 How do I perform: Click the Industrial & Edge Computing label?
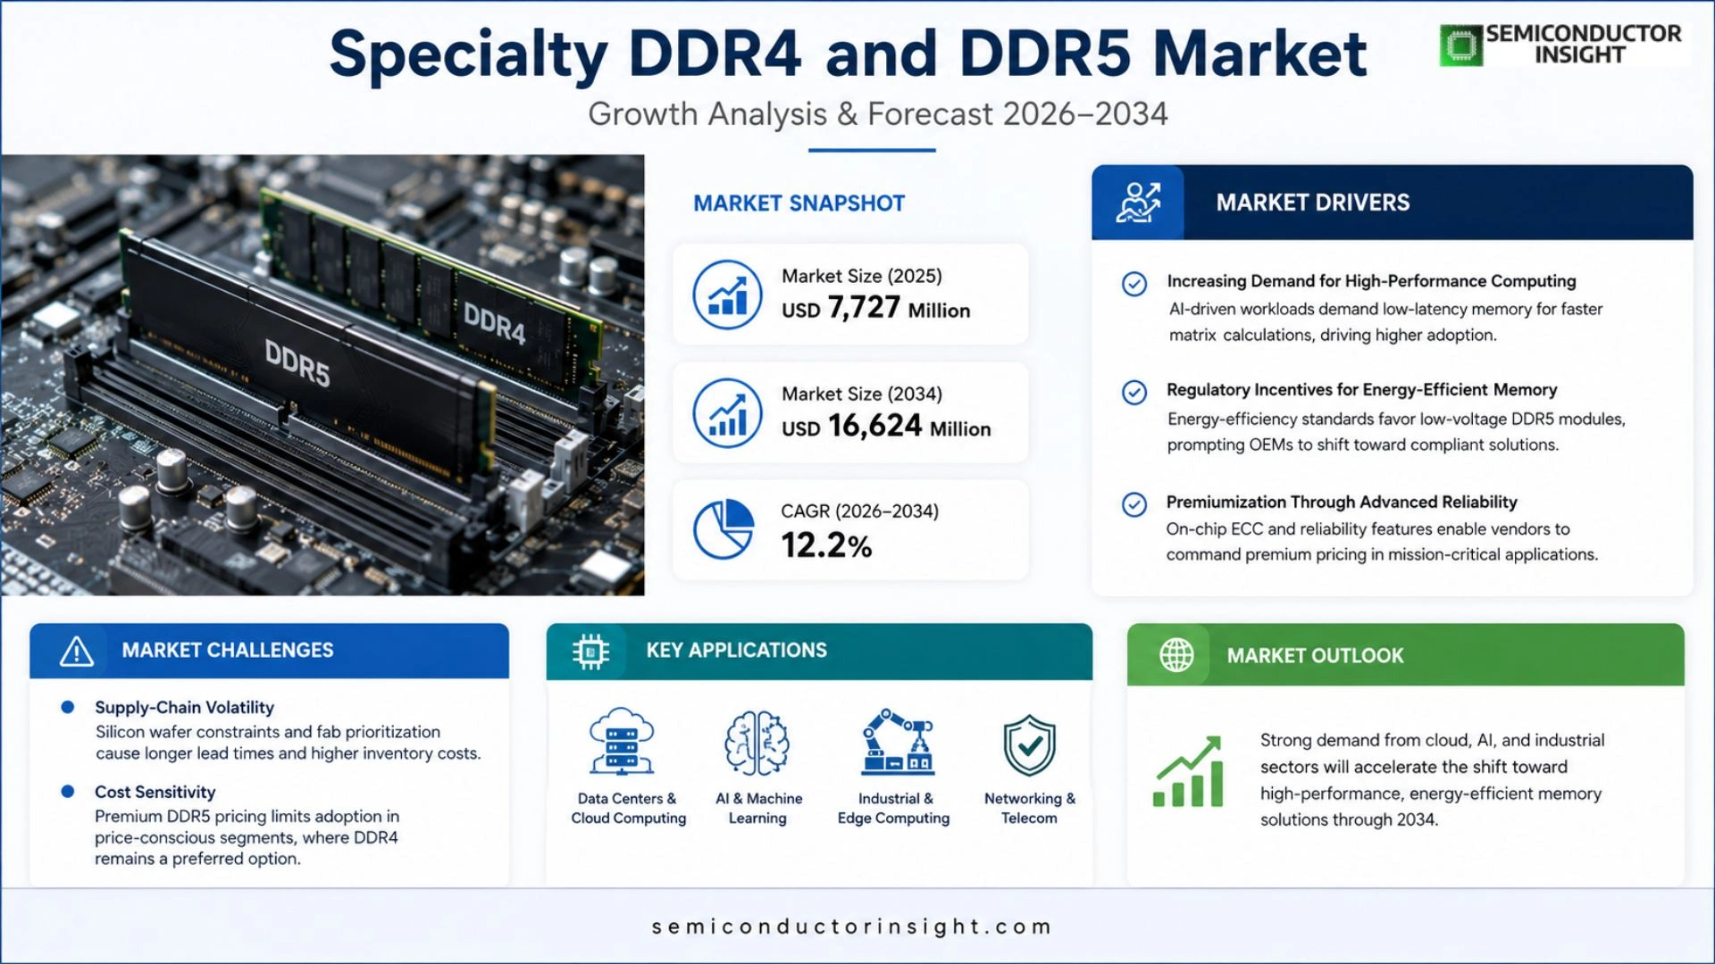[x=894, y=808]
